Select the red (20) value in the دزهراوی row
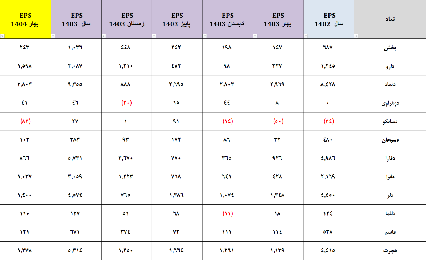Viewport: 426px width, 260px height. pos(126,103)
